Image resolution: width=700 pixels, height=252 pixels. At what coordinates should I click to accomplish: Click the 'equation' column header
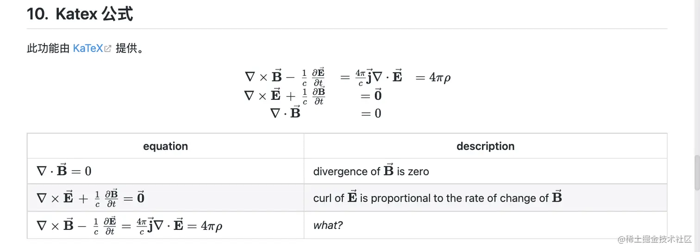click(165, 146)
